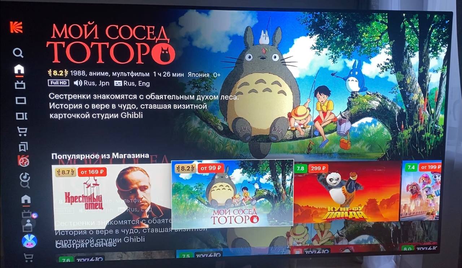The height and width of the screenshot is (268, 462).
Task: Open the Смотрят сейчас section heading
Action: pyautogui.click(x=86, y=245)
